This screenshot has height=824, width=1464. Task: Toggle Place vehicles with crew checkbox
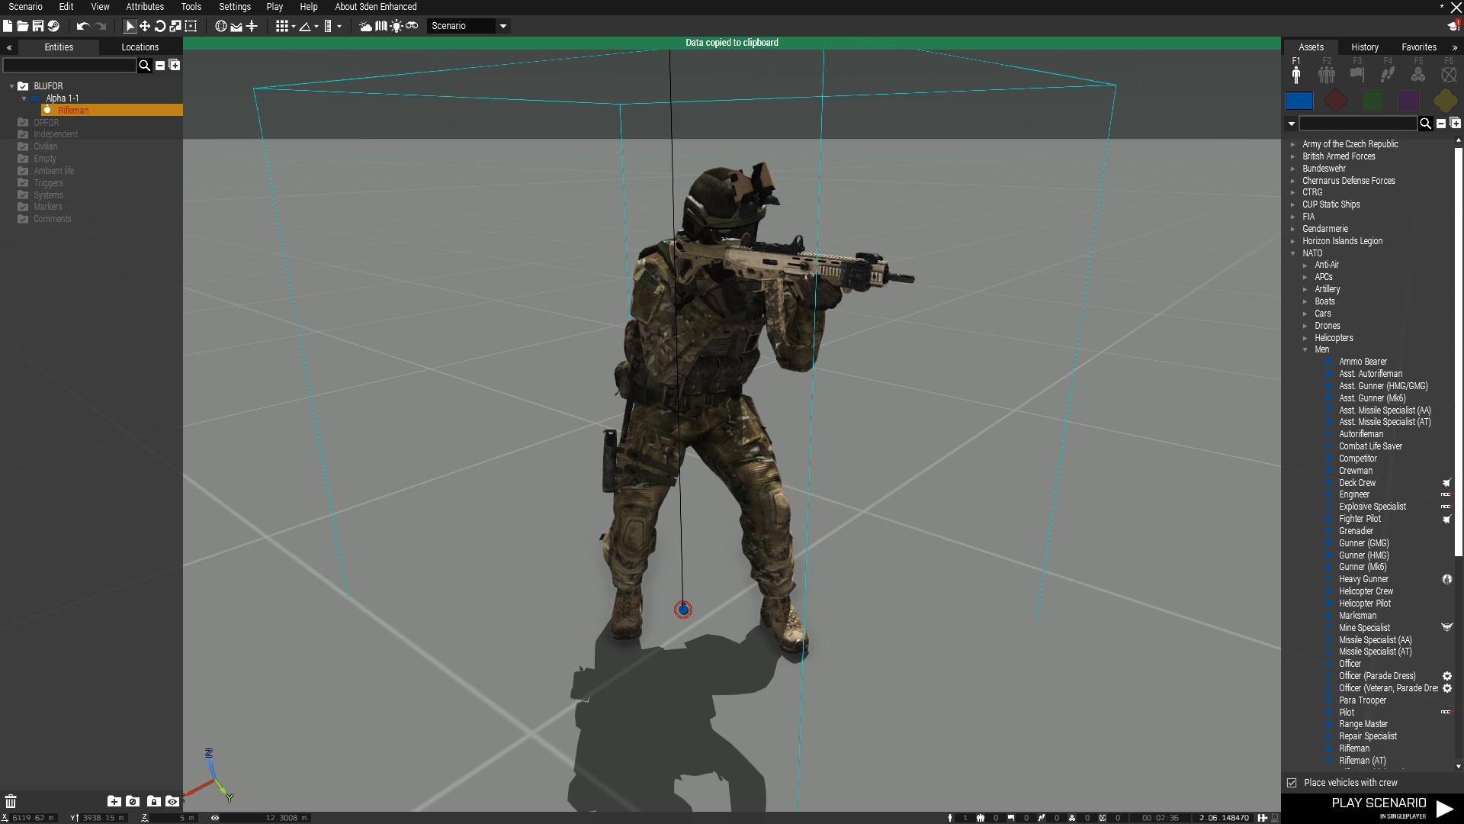point(1292,783)
